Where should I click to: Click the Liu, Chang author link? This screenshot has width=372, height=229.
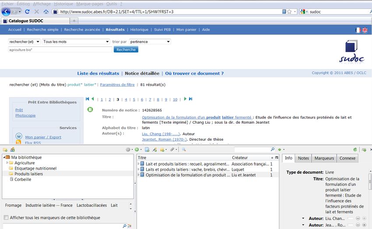(x=161, y=134)
